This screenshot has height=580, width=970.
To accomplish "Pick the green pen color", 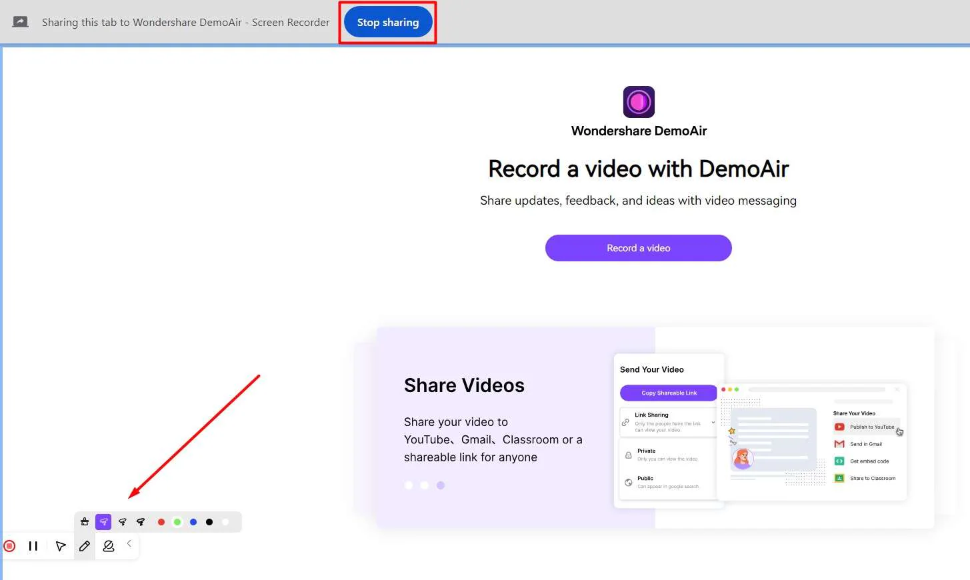I will [177, 522].
